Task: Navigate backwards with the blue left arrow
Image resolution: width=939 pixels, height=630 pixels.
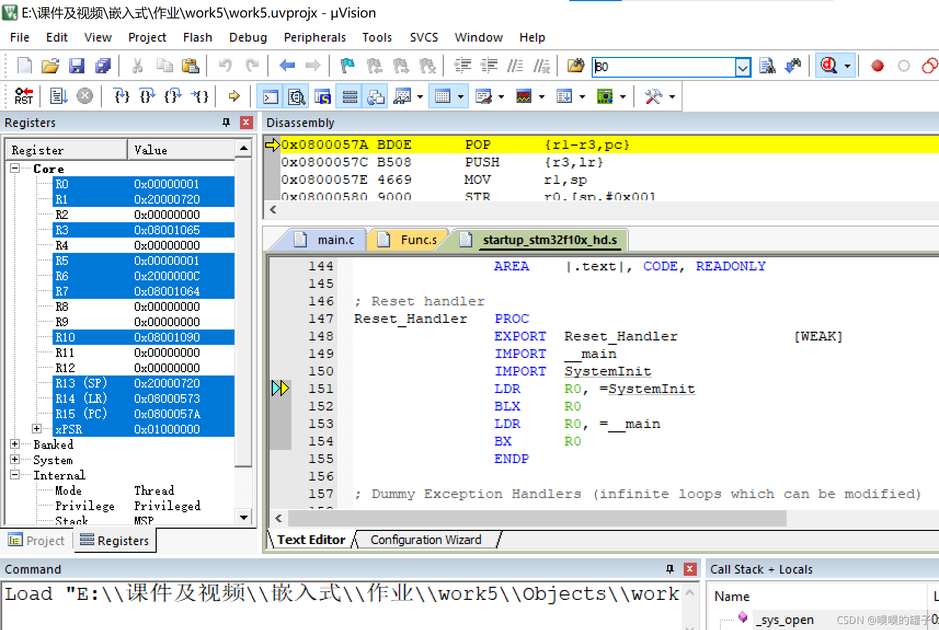Action: click(x=287, y=66)
